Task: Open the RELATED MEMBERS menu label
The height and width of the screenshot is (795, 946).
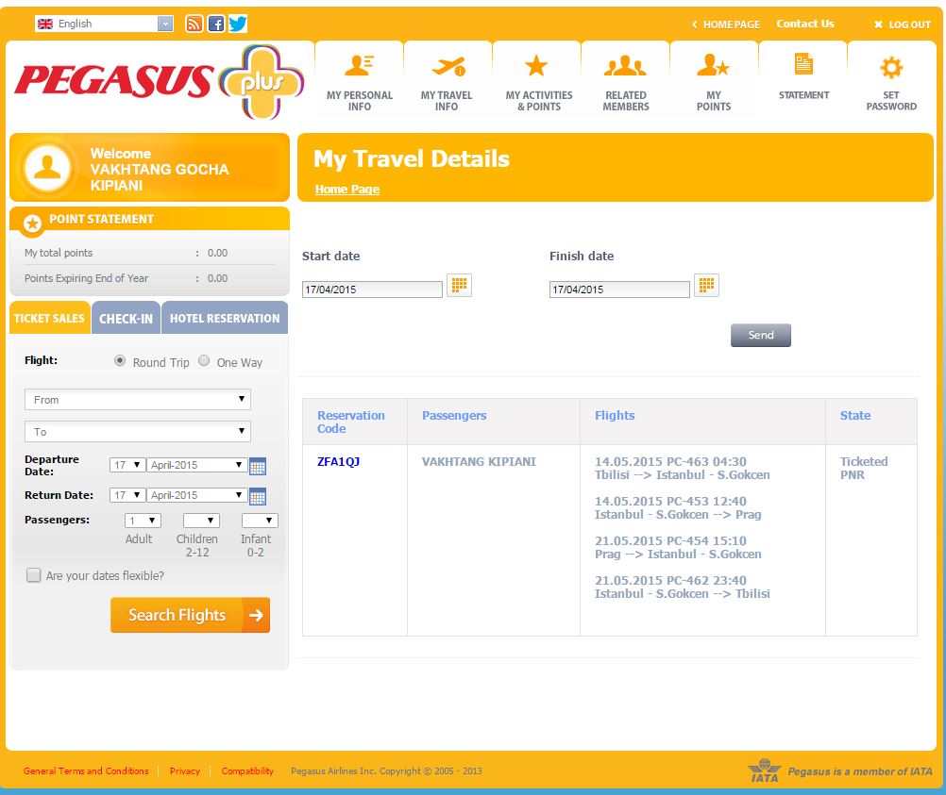Action: (626, 101)
